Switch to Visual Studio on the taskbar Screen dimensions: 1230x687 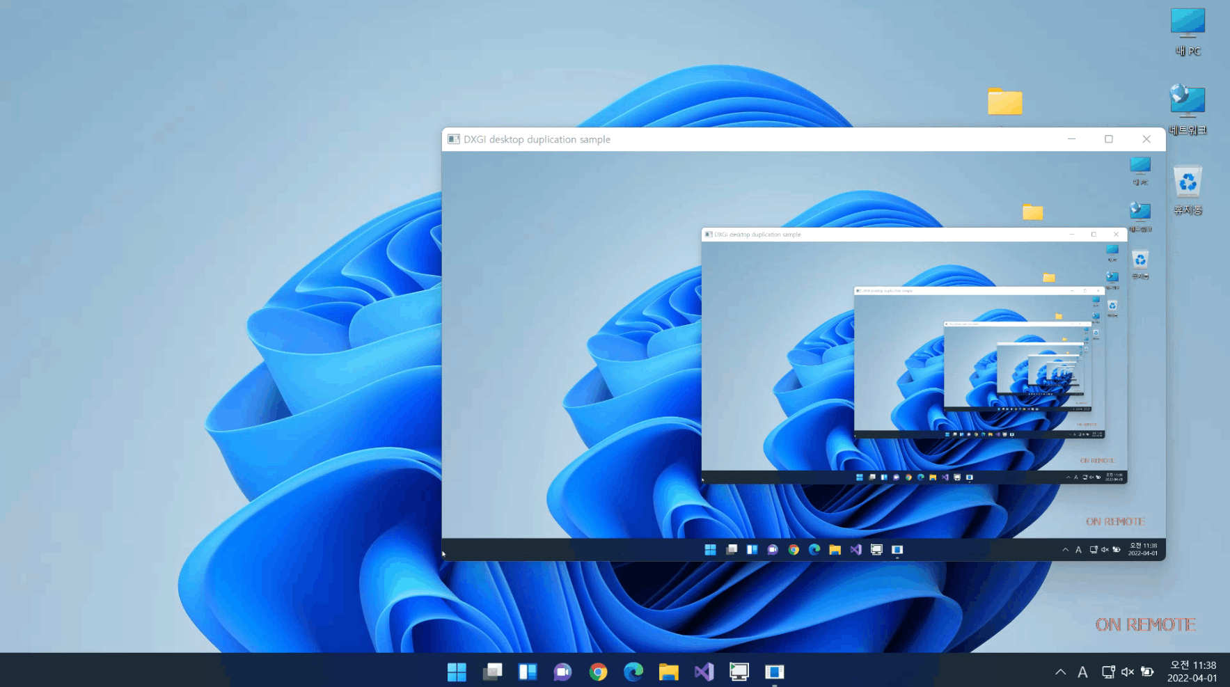point(704,672)
